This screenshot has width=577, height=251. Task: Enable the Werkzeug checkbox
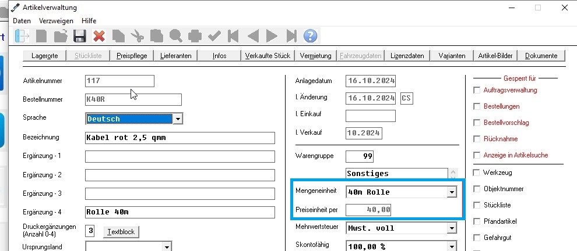477,173
